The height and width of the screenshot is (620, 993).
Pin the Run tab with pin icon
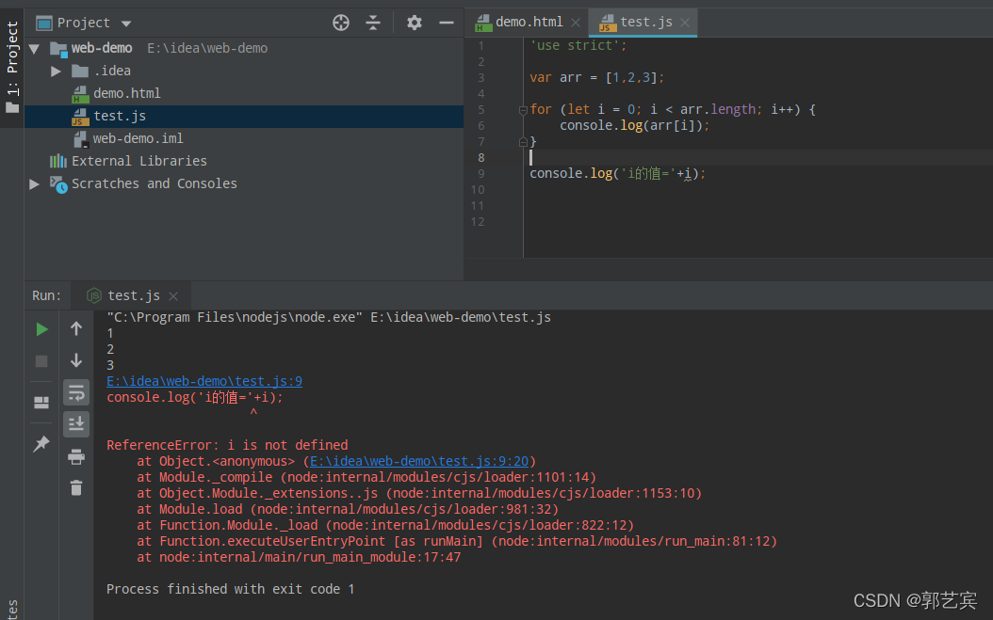coord(41,443)
